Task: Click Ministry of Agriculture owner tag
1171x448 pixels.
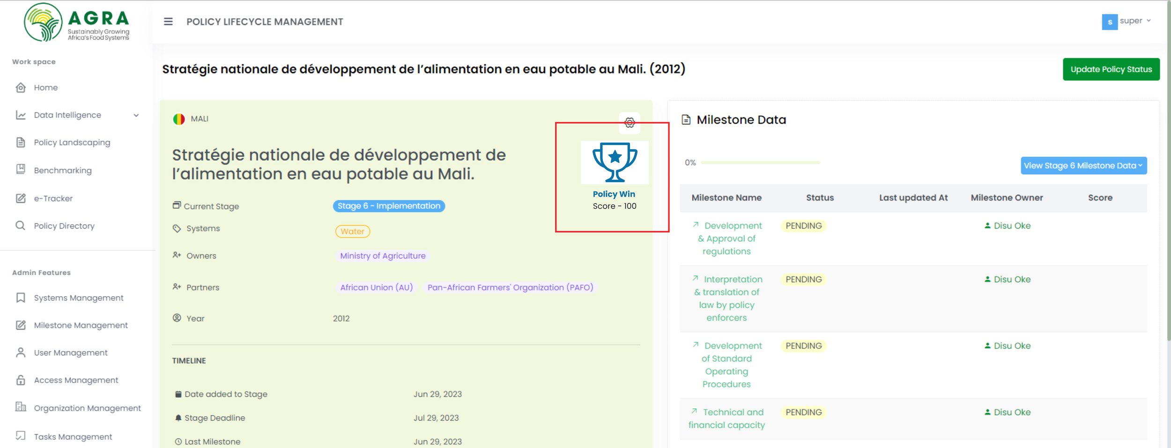Action: pos(383,256)
